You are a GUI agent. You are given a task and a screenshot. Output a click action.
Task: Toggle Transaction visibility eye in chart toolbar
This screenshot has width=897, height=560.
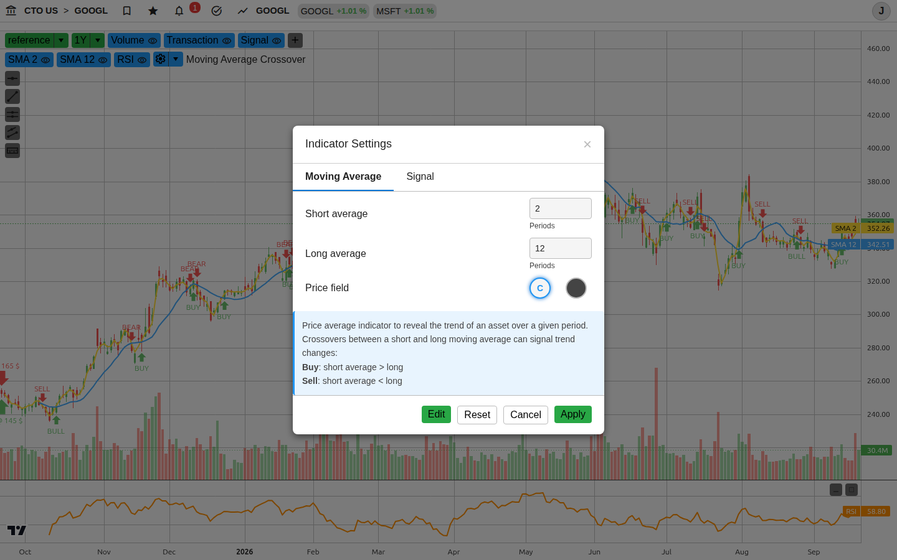tap(227, 40)
